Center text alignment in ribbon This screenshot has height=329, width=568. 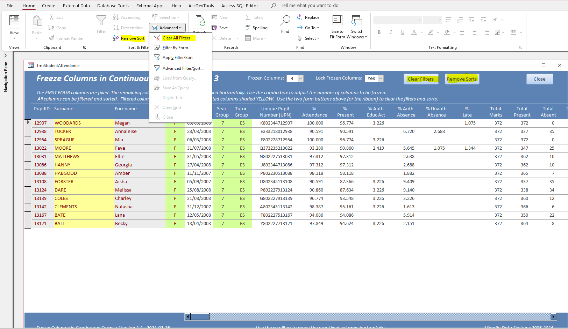coord(474,32)
